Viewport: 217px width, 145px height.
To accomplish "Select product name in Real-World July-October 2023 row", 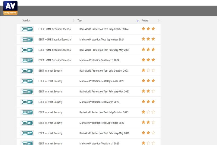I will click(x=50, y=71).
